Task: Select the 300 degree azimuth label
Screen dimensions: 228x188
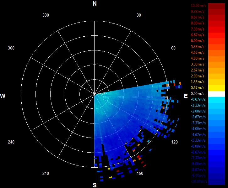Action: (x=11, y=48)
